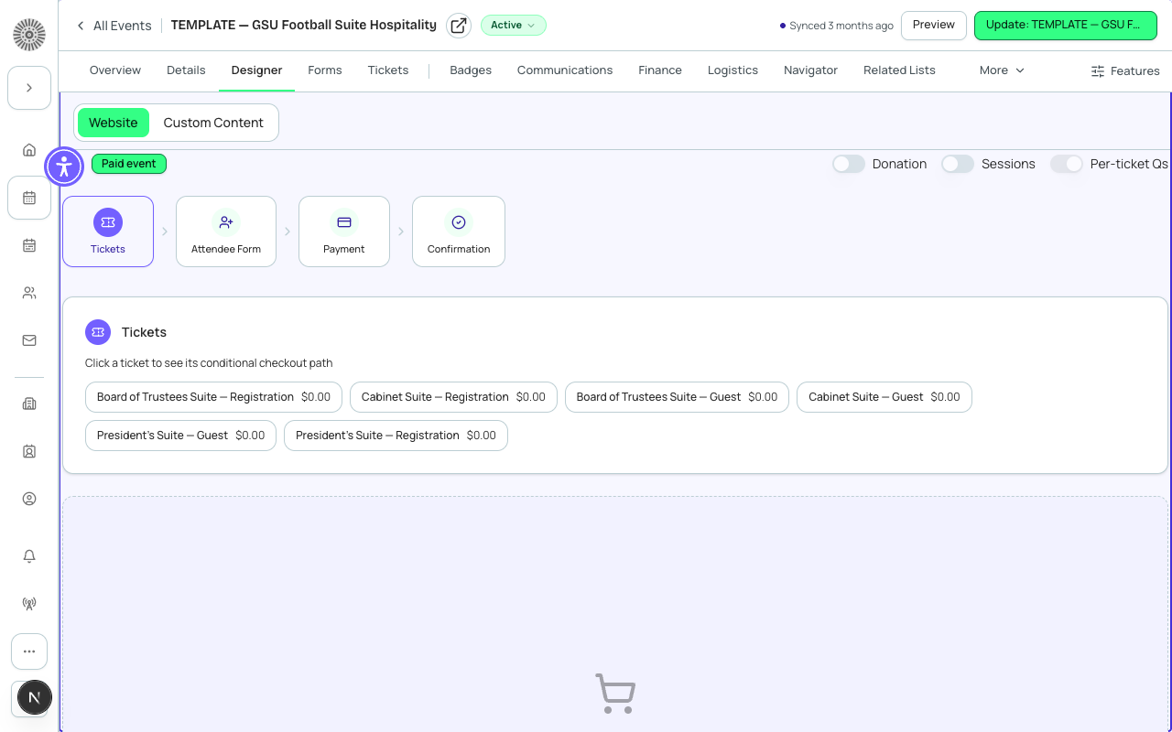
Task: Switch to Custom Content view
Action: click(x=213, y=123)
